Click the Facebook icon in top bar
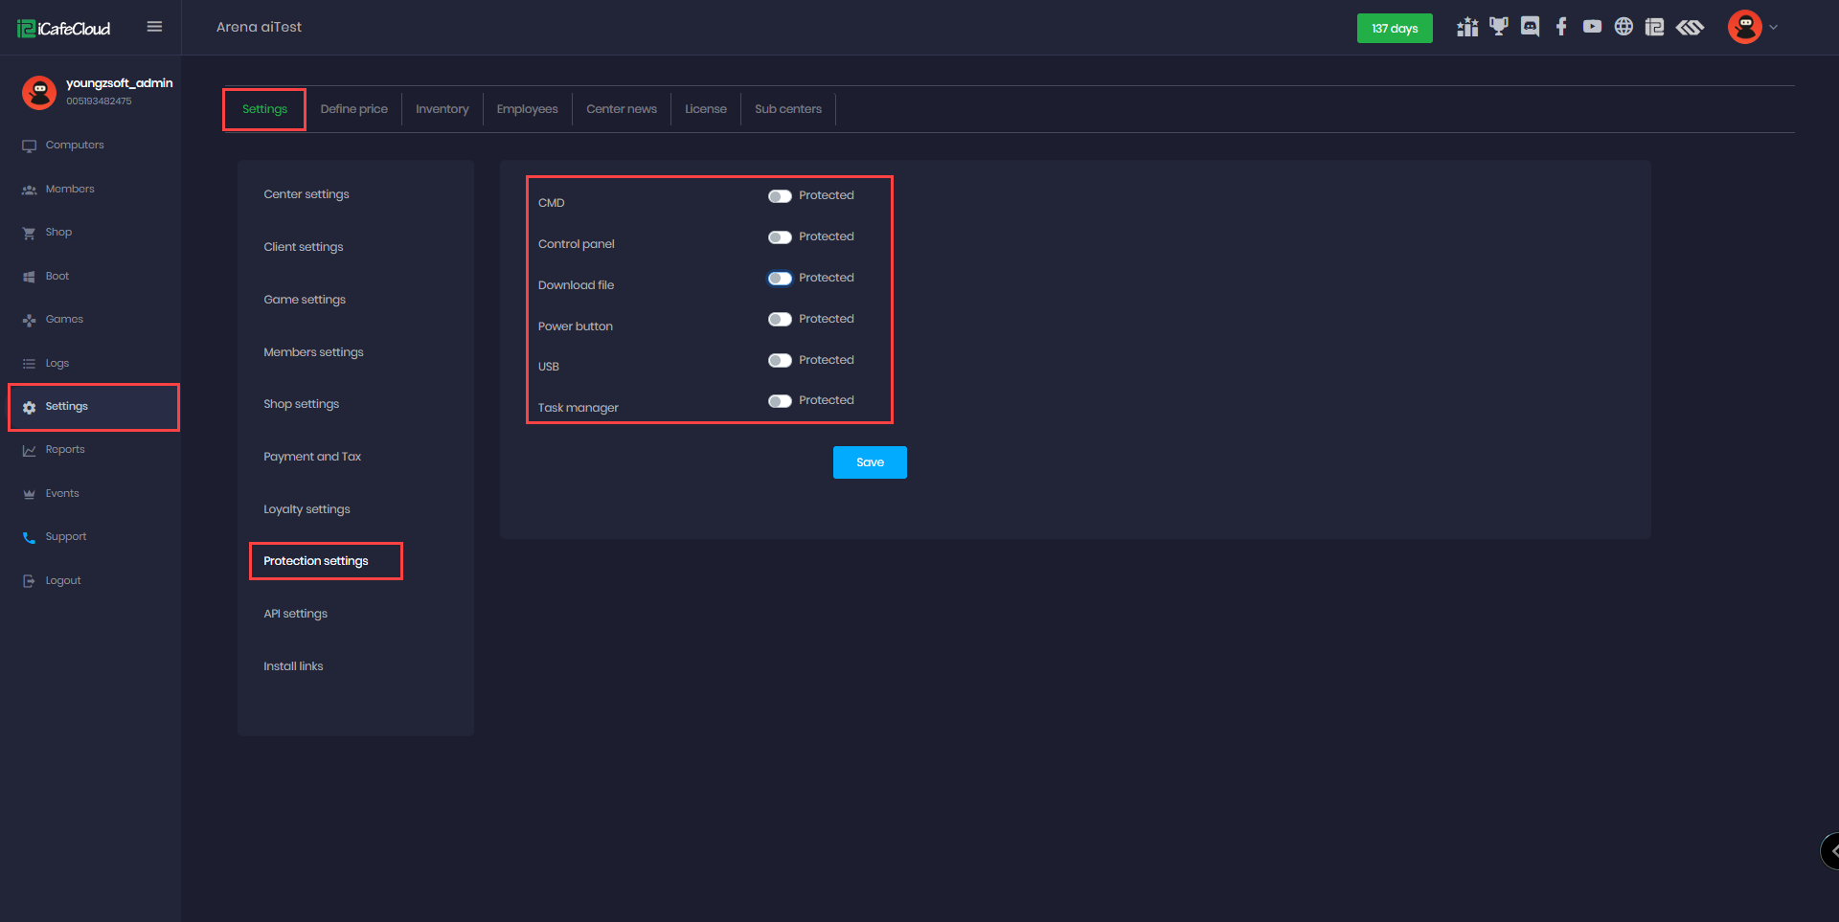Image resolution: width=1839 pixels, height=922 pixels. [x=1561, y=27]
